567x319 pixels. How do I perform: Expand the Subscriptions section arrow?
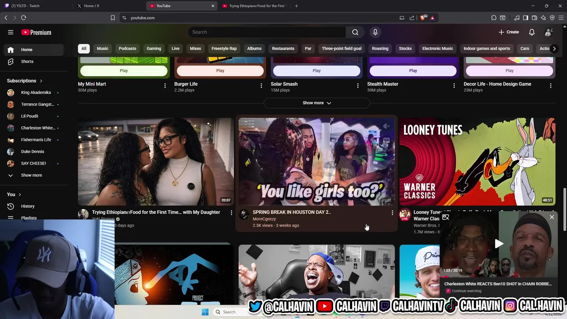pyautogui.click(x=41, y=81)
